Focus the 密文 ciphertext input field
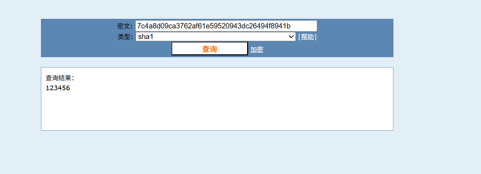The width and height of the screenshot is (481, 174). point(226,26)
